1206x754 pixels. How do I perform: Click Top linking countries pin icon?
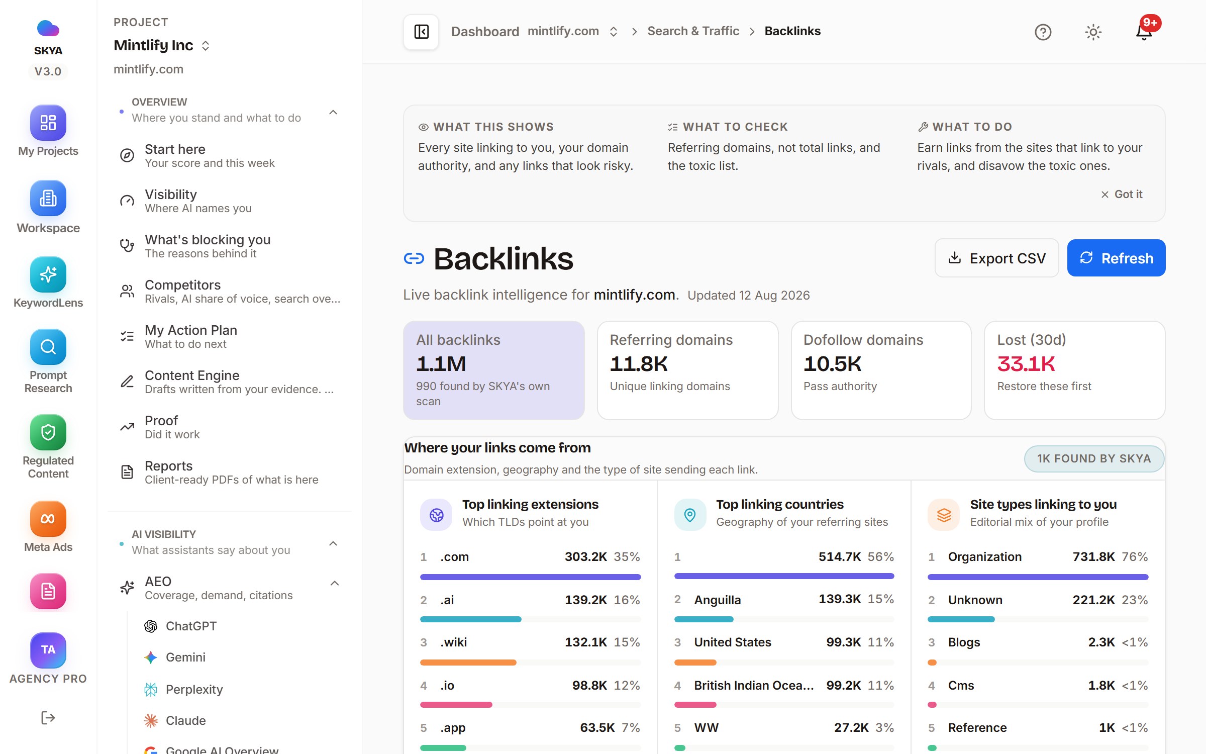[x=690, y=515]
